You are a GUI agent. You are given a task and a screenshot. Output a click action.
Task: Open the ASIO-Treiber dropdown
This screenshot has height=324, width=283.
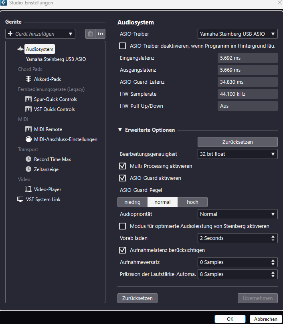pos(237,34)
